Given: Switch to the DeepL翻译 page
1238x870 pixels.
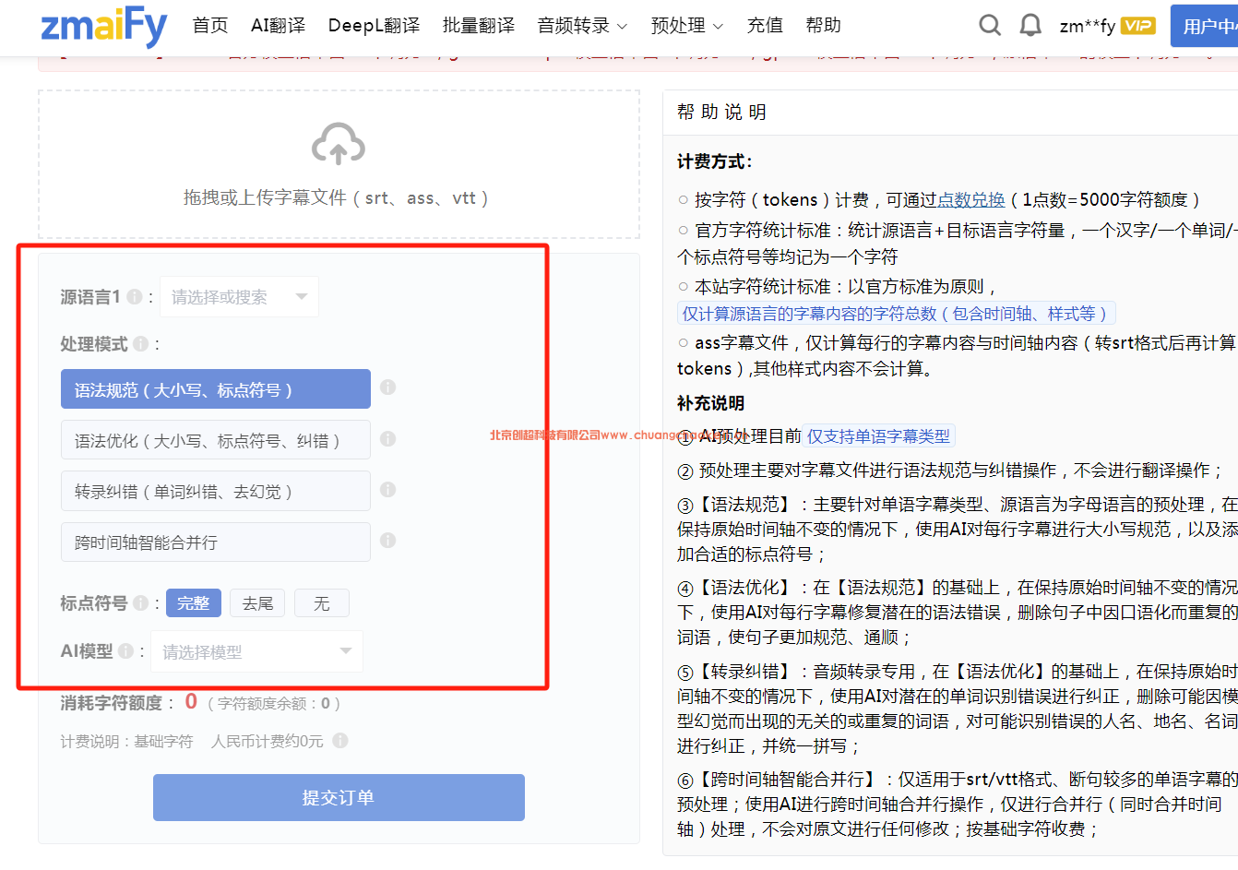Looking at the screenshot, I should coord(374,25).
